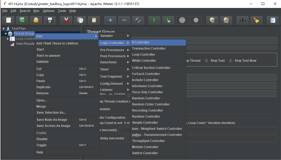Select the Stop Test Now radio button
The width and height of the screenshot is (281, 160).
[231, 61]
